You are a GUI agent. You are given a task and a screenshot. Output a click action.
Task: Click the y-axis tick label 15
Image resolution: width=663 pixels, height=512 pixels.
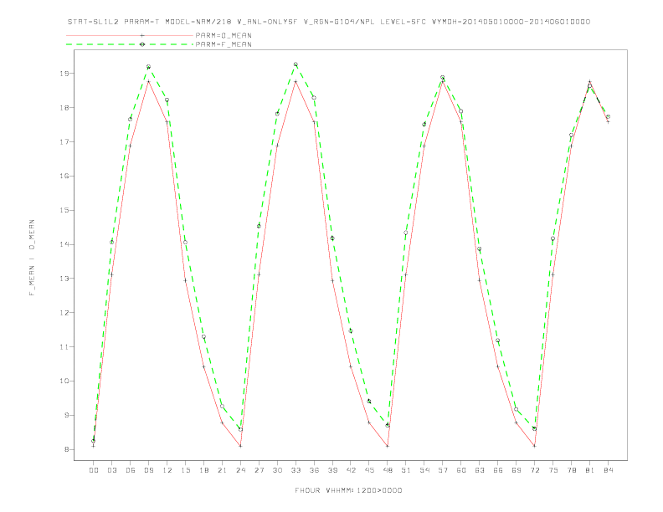coord(64,210)
